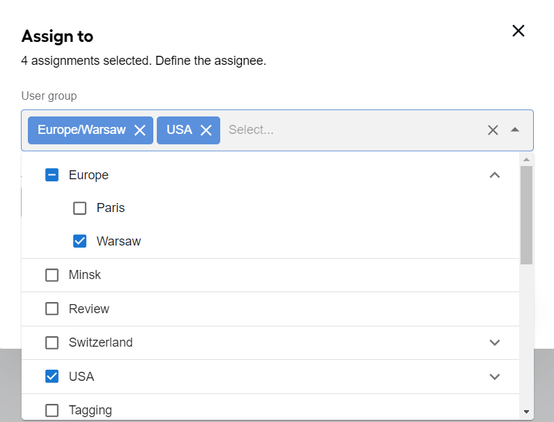The height and width of the screenshot is (422, 554).
Task: Toggle the Europe partial checkbox
Action: tap(52, 175)
